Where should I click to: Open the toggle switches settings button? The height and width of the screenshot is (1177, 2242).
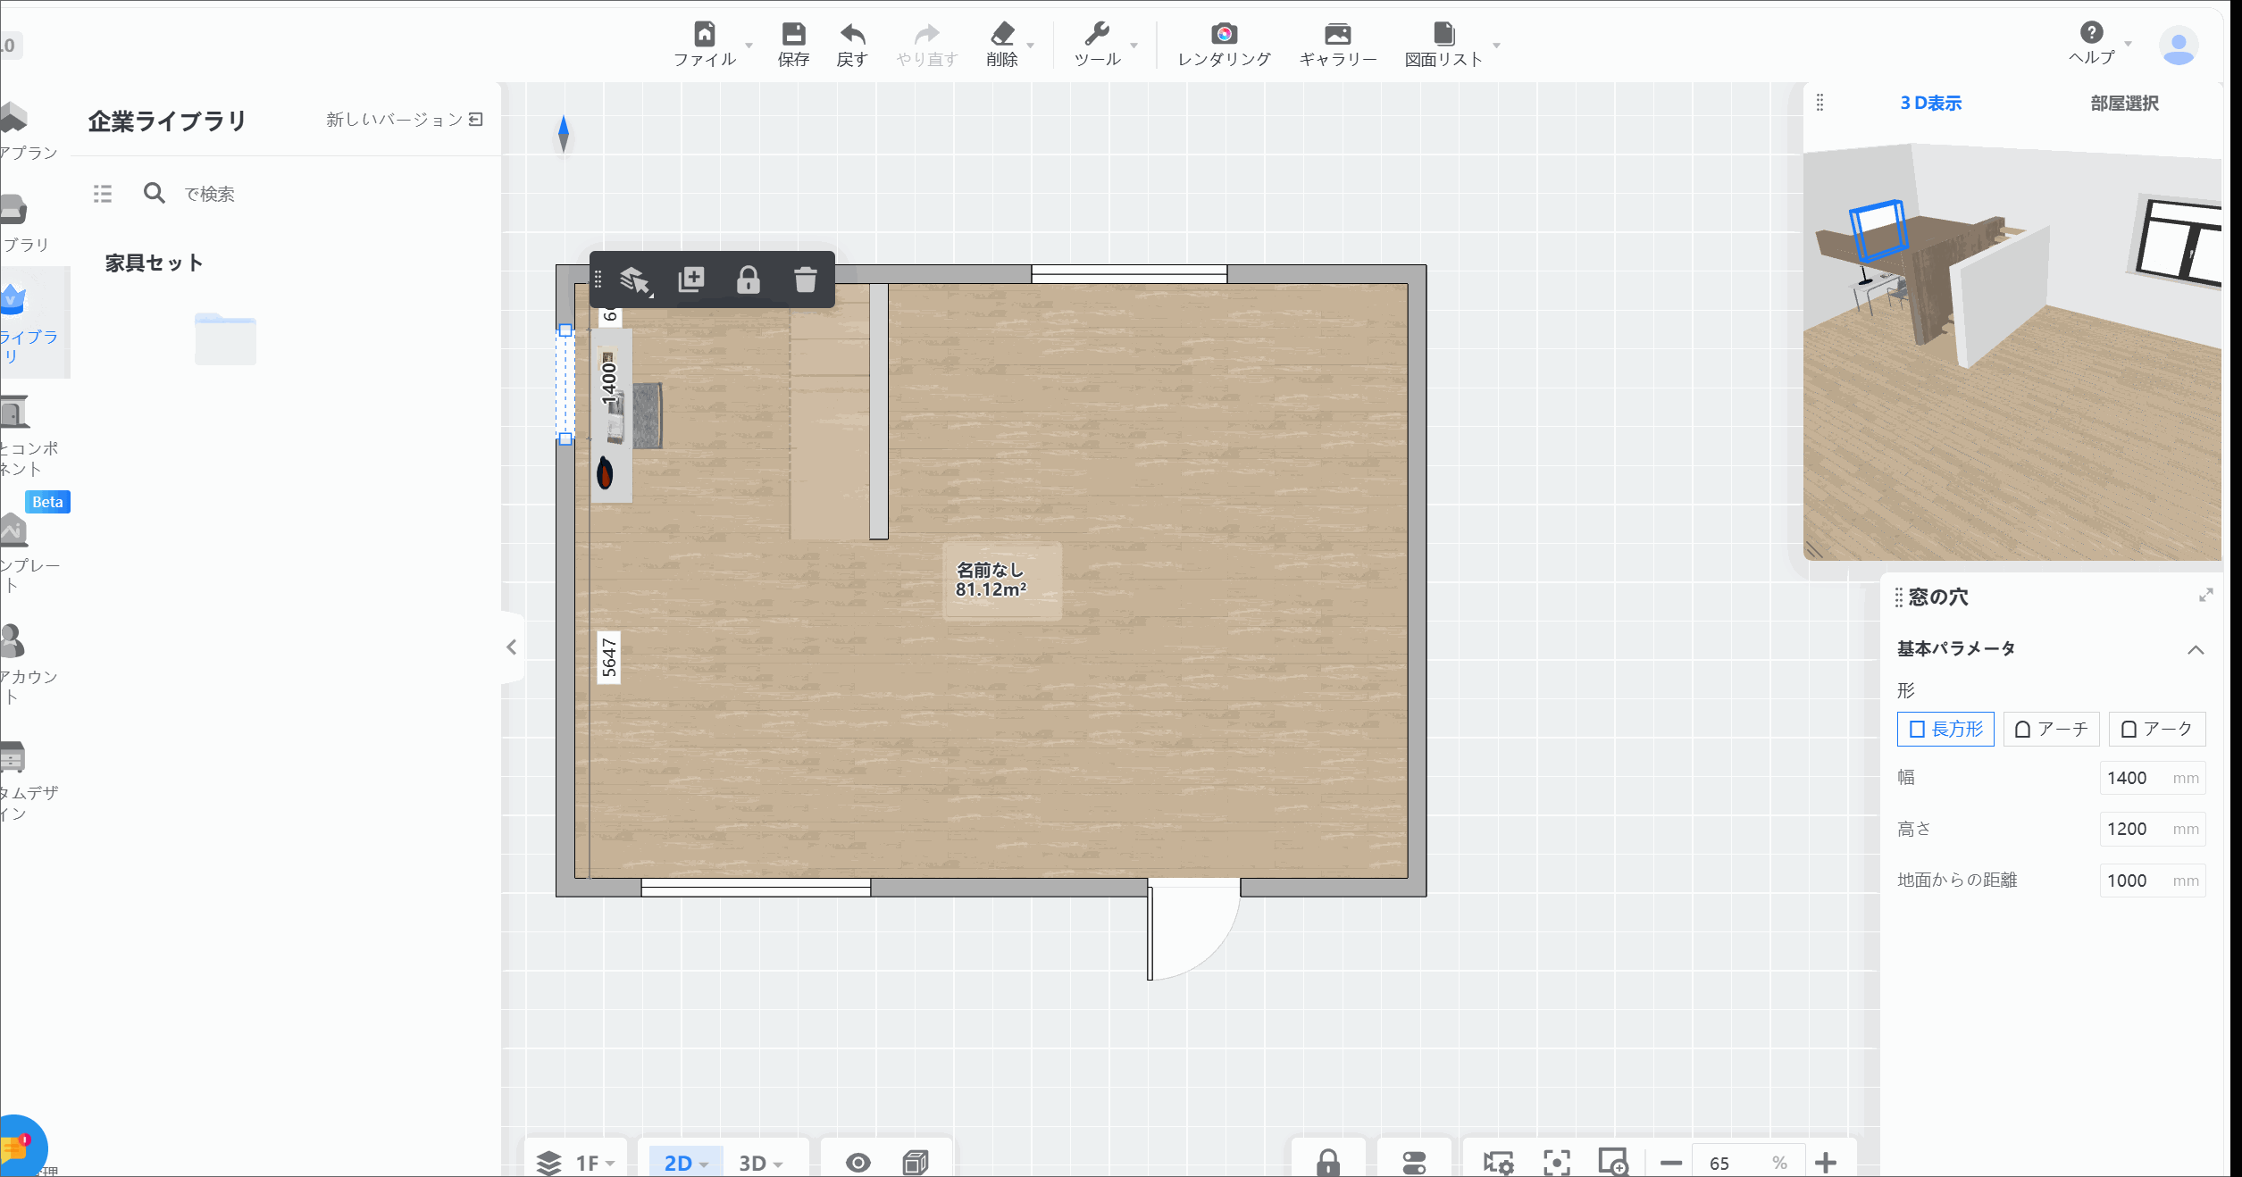1415,1162
